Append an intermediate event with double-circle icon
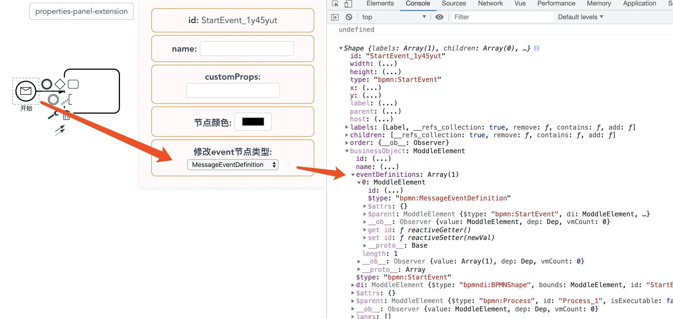The width and height of the screenshot is (673, 319). click(x=53, y=99)
